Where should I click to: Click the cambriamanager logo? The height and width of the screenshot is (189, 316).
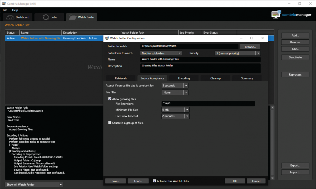(291, 14)
